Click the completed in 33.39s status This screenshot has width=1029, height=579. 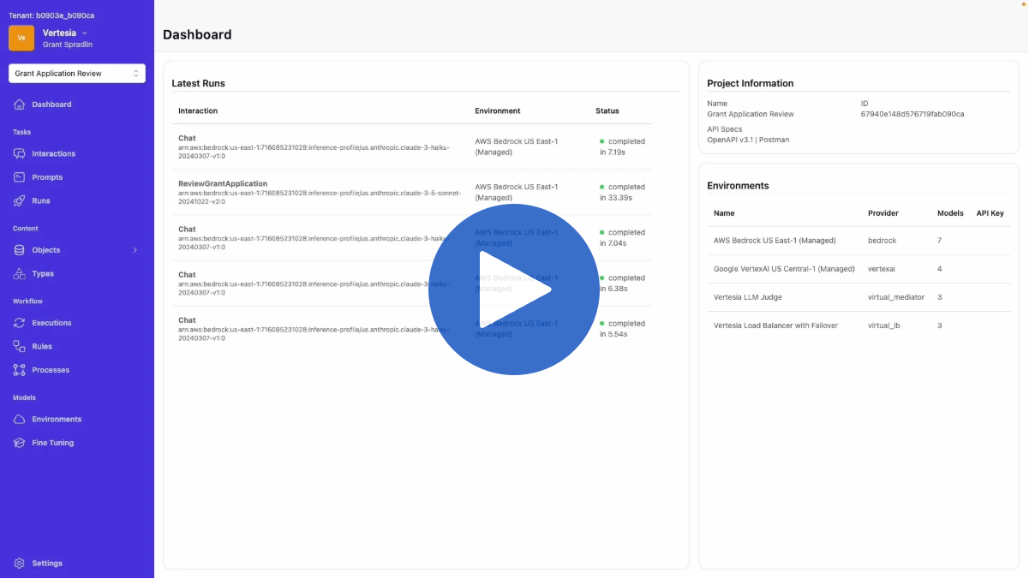(x=622, y=193)
